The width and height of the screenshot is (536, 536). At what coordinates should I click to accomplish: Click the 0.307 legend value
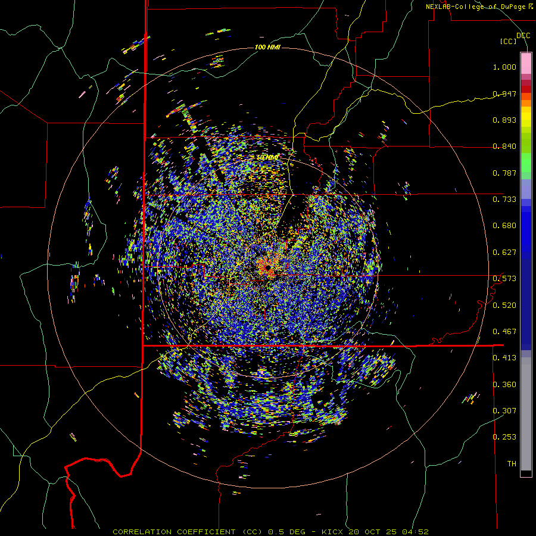tap(504, 411)
